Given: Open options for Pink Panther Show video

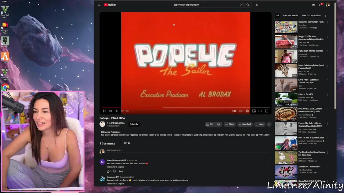Looking at the screenshot, I should point(327,153).
